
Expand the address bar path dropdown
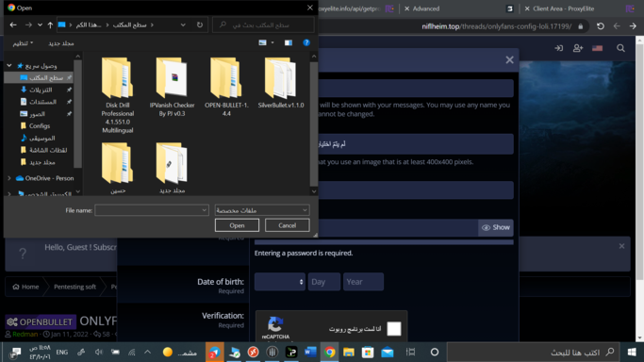[x=183, y=25]
